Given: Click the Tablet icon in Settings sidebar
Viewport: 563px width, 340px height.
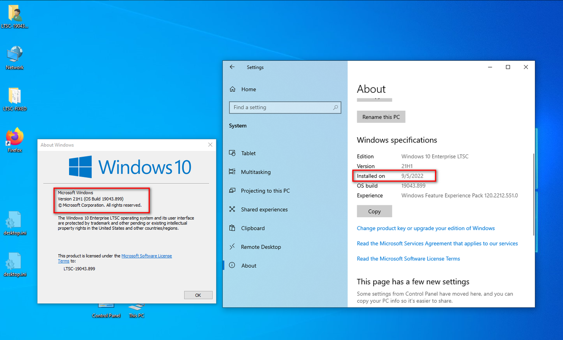Looking at the screenshot, I should 233,153.
